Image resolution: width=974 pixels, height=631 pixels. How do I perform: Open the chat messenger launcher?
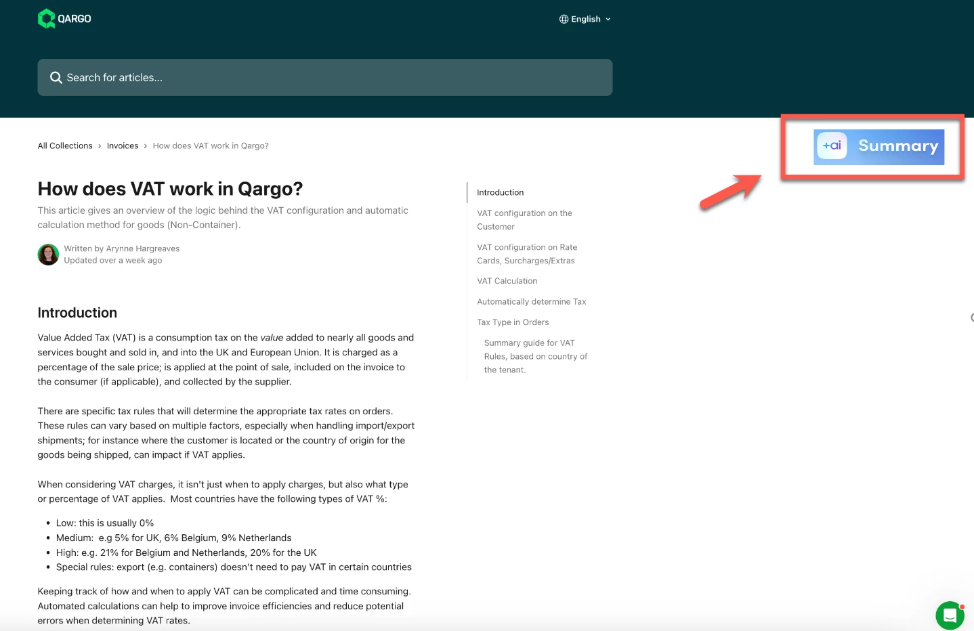click(950, 615)
